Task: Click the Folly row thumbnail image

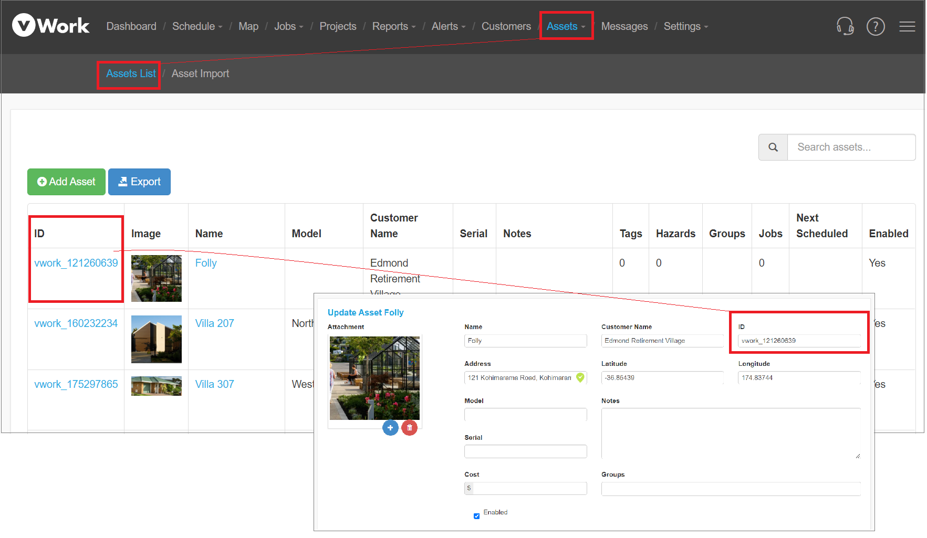Action: coord(156,278)
